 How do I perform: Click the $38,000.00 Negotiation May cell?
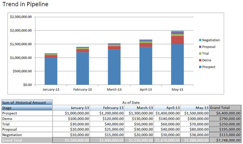click(195, 135)
